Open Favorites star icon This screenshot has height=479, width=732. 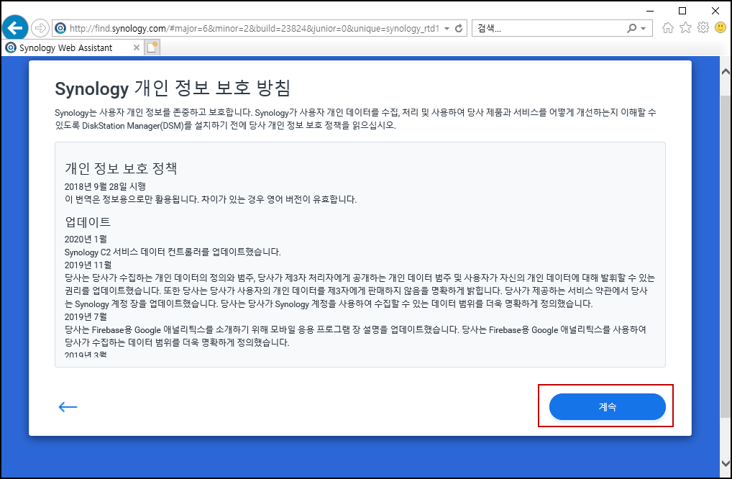click(x=685, y=28)
